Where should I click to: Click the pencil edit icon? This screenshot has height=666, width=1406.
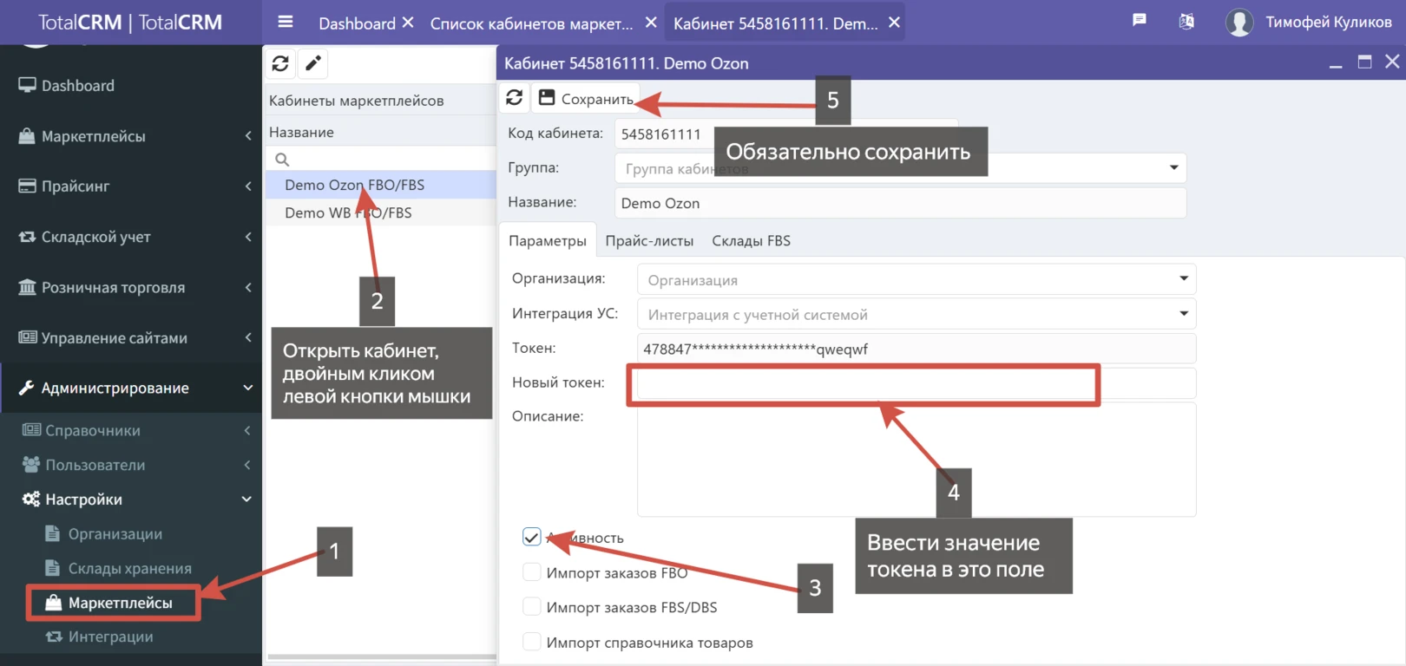pyautogui.click(x=313, y=63)
